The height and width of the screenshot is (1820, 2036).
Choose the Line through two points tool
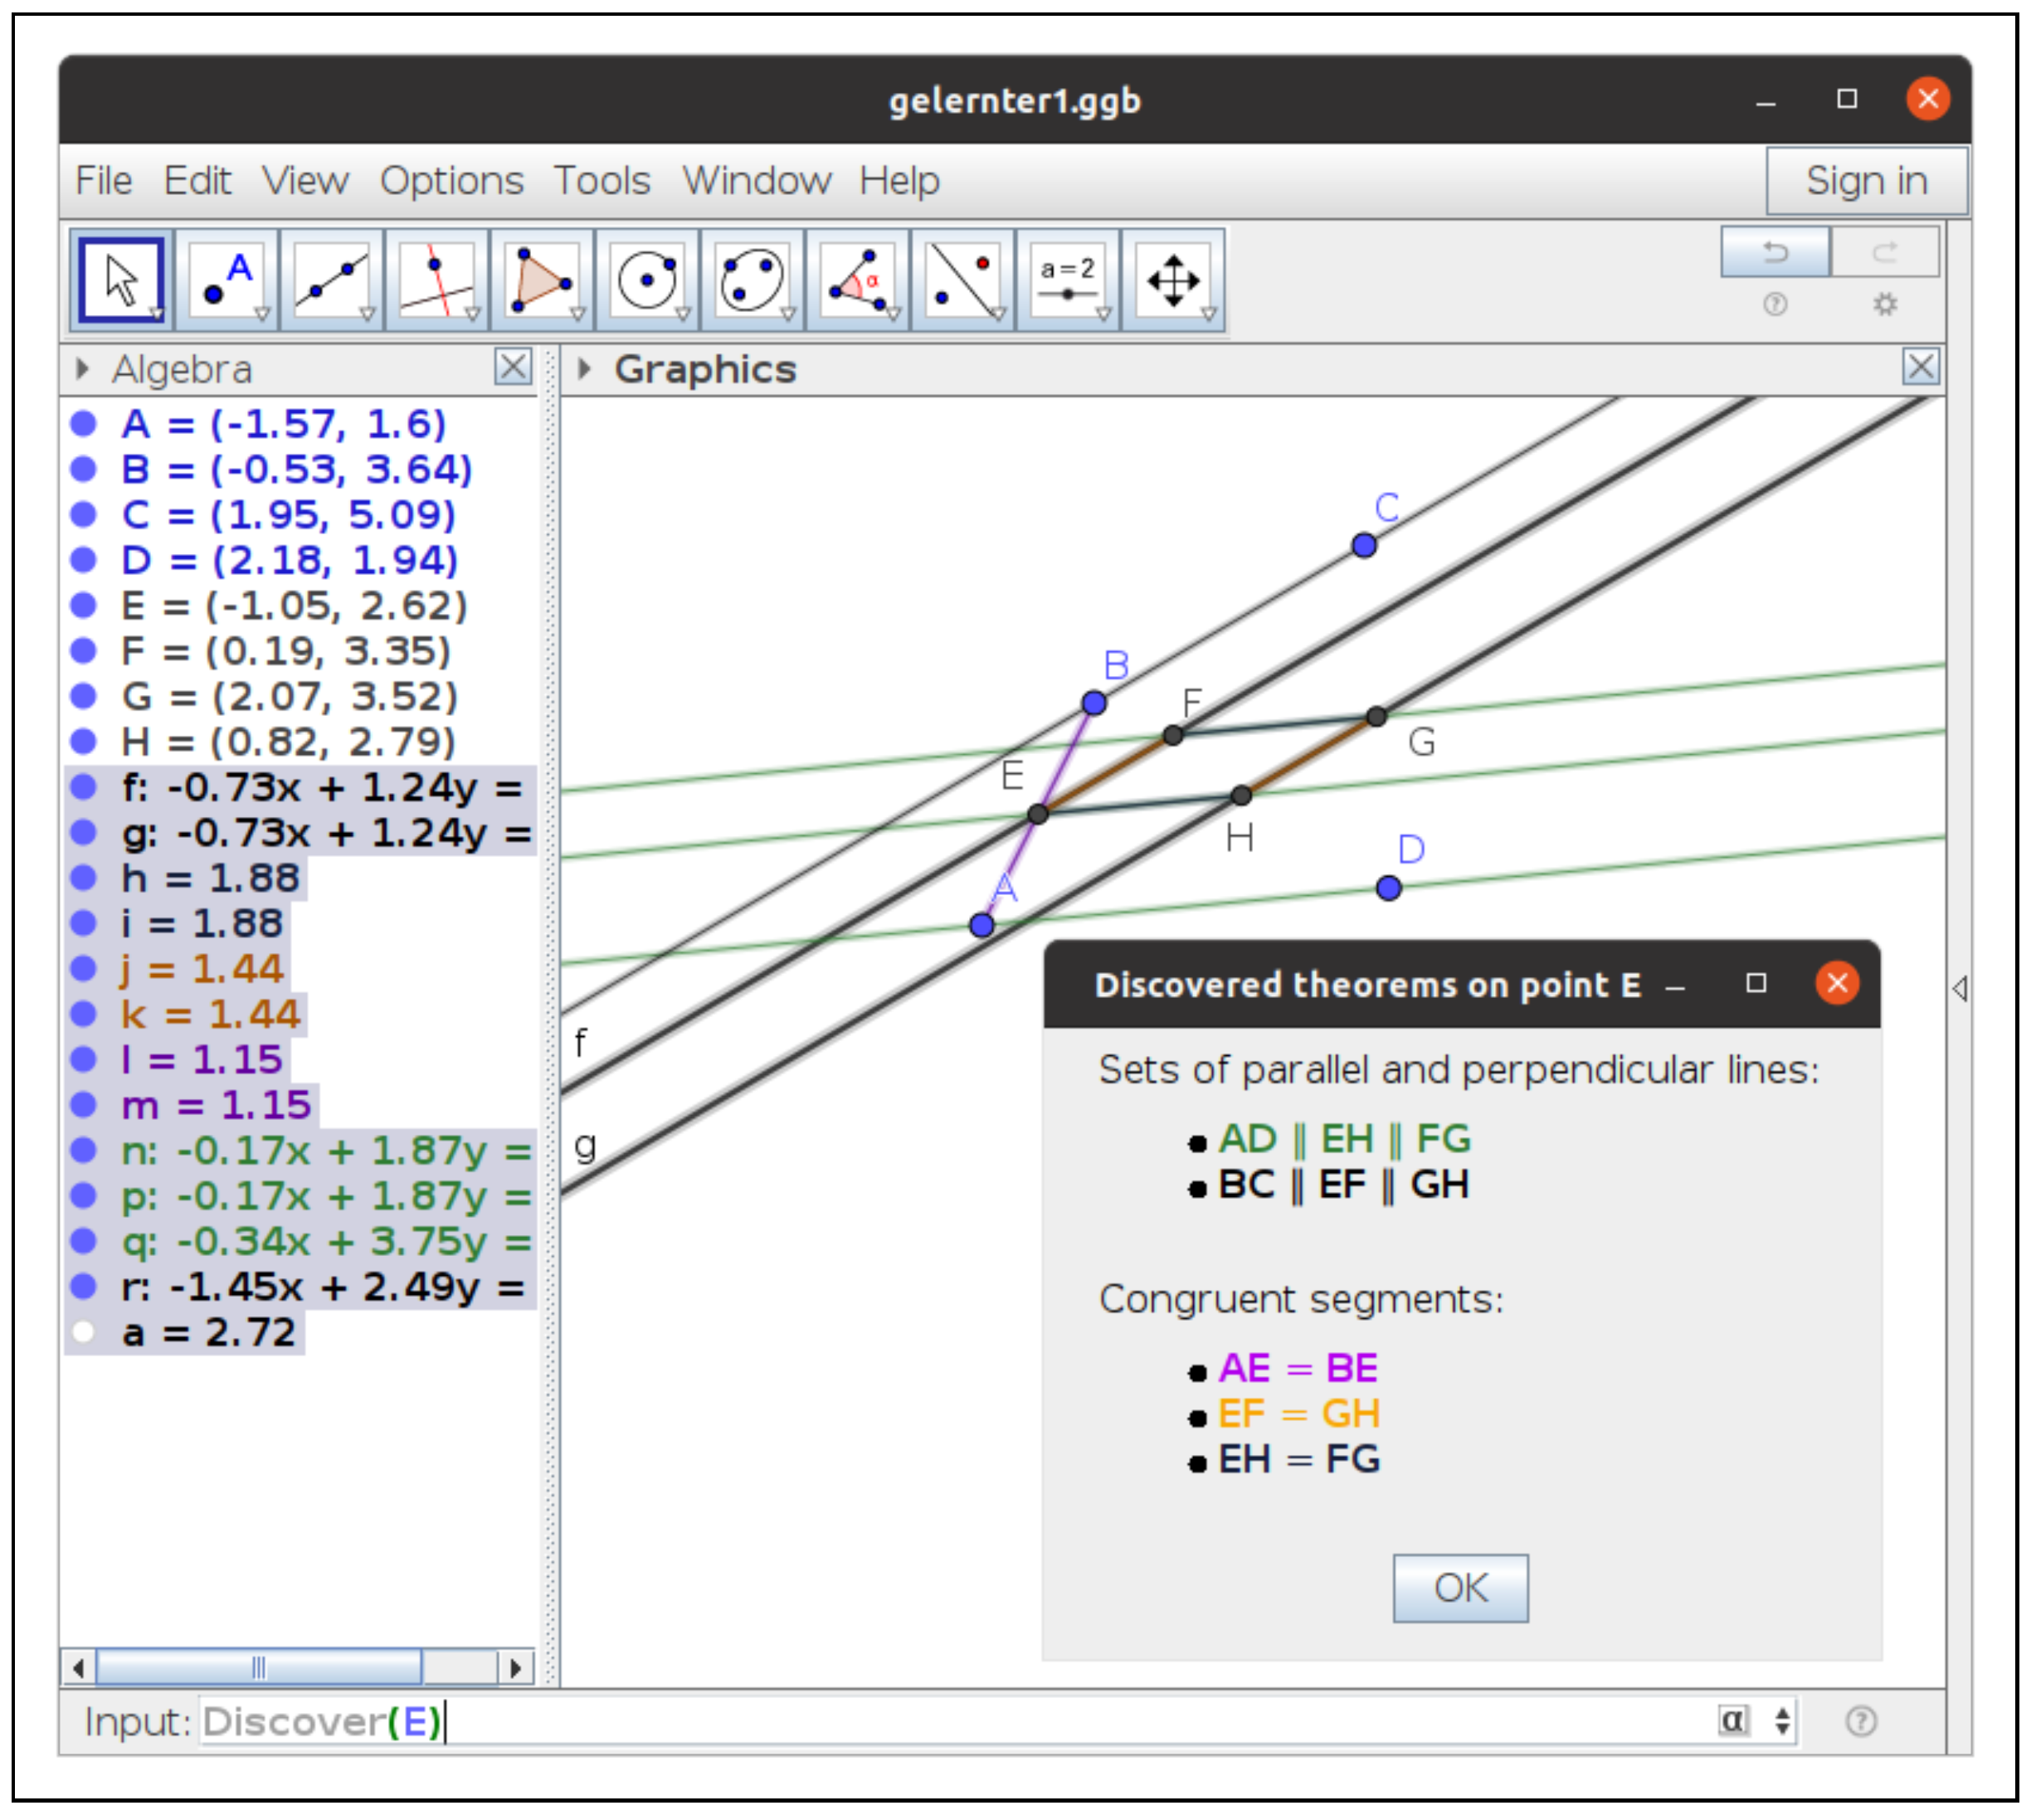(x=332, y=280)
